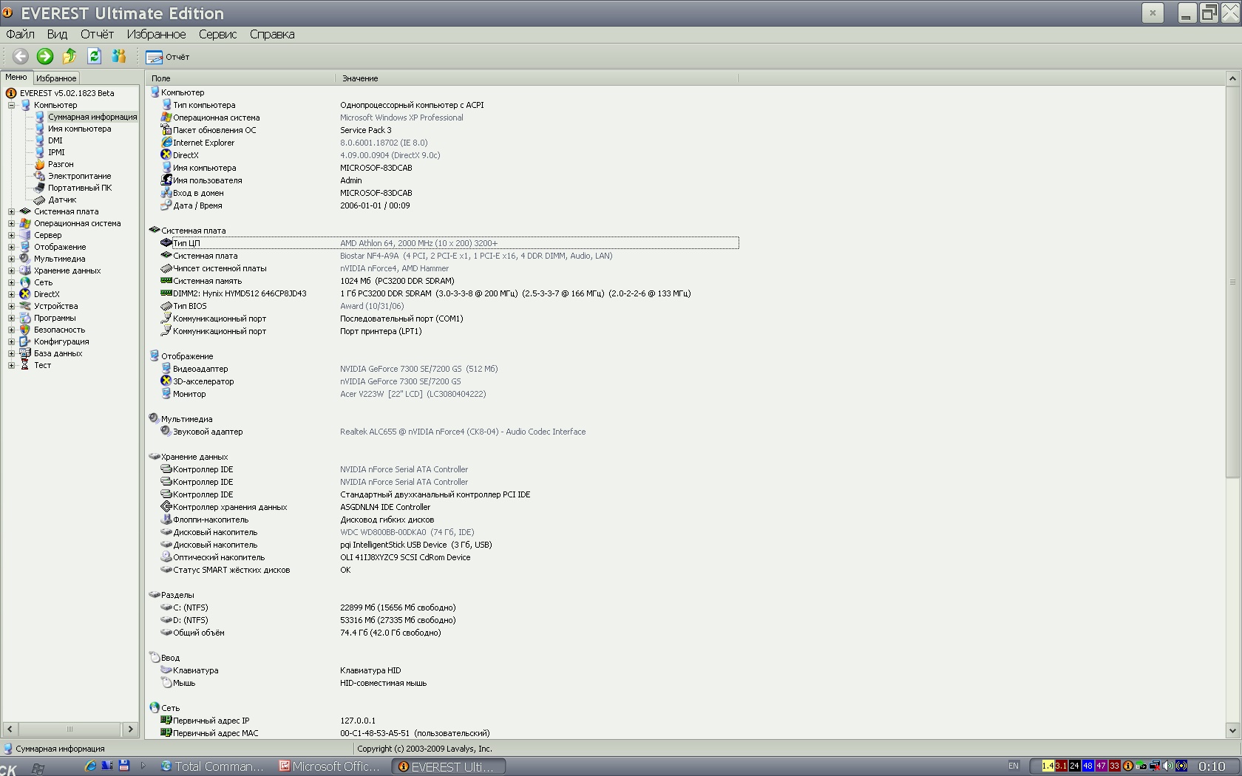This screenshot has width=1242, height=776.
Task: Expand the Системная плата tree node
Action: coord(11,211)
